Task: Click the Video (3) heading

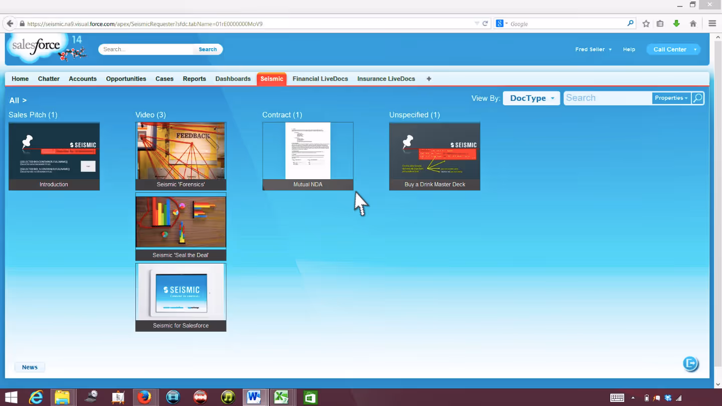Action: pos(150,115)
